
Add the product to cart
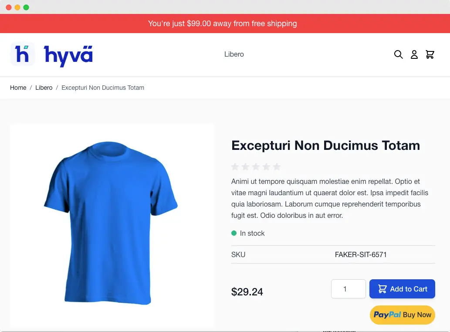(x=402, y=289)
